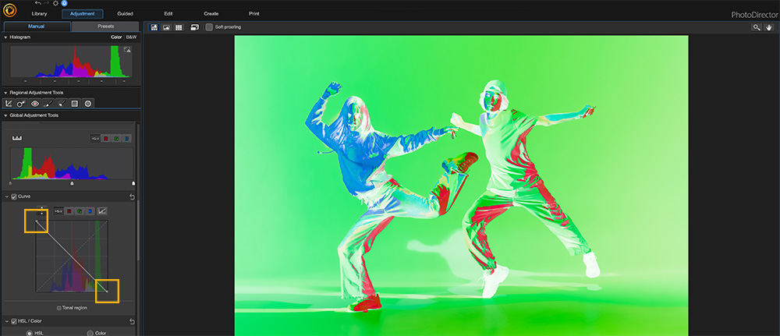Select the adjustment brush tool

[x=48, y=103]
